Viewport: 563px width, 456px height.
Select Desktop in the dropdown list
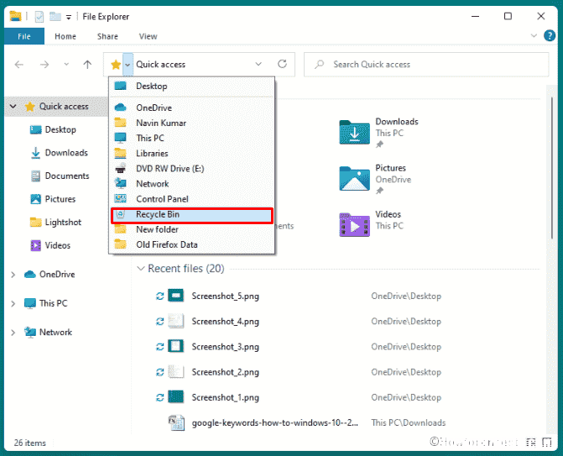(x=192, y=86)
